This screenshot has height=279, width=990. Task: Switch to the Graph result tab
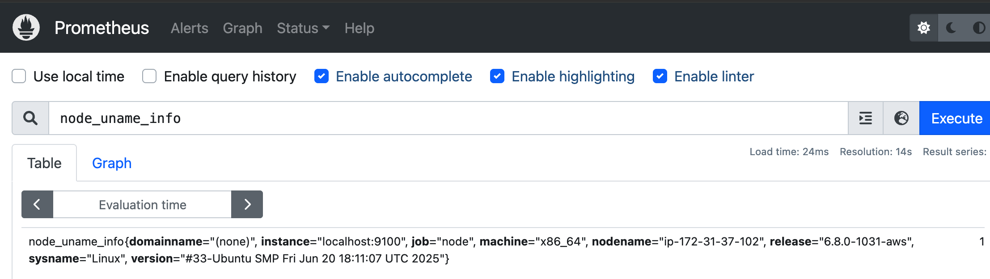click(112, 163)
